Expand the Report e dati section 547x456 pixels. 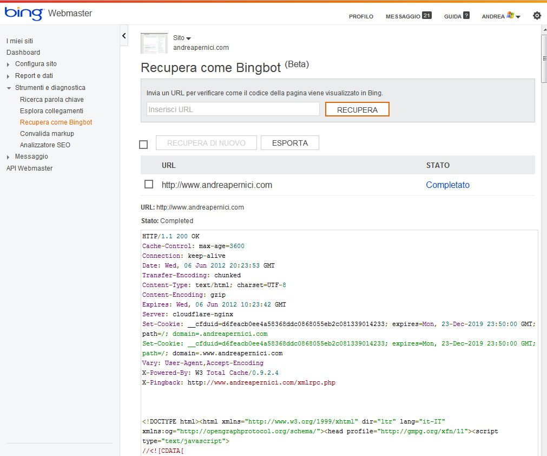click(8, 76)
